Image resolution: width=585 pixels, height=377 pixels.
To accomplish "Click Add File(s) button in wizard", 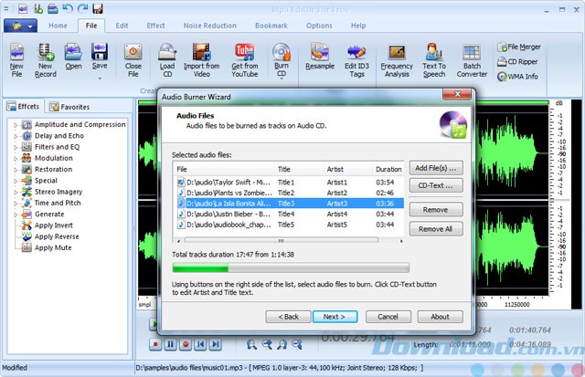I will tap(436, 168).
